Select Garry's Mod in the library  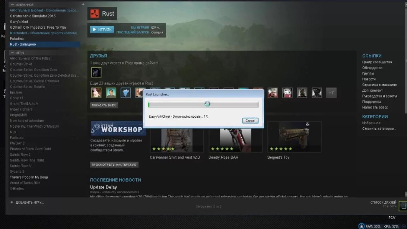[19, 22]
